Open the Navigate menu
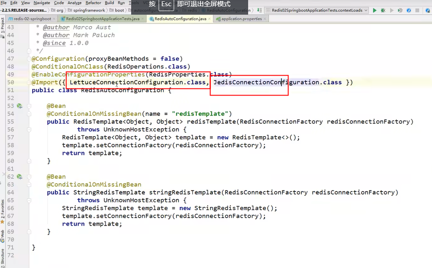Screen dimensions: 432x268 [x=42, y=3]
